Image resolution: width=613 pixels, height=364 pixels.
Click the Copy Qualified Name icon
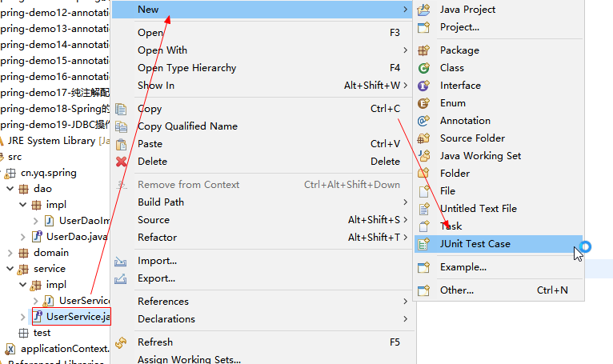[121, 126]
